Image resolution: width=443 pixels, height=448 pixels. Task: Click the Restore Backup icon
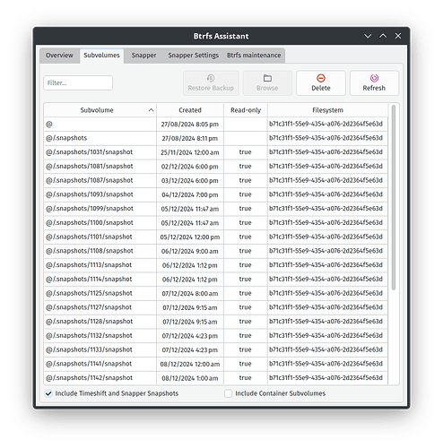coord(211,78)
